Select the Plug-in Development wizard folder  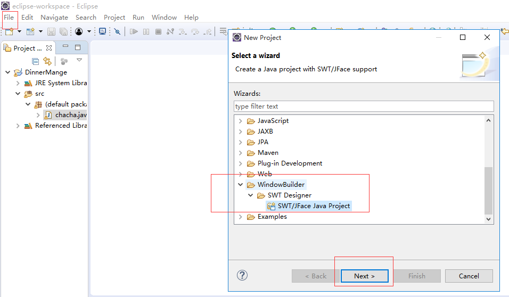point(290,163)
